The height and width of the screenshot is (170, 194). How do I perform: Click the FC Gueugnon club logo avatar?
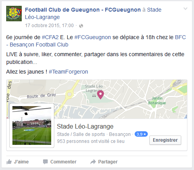click(x=14, y=14)
